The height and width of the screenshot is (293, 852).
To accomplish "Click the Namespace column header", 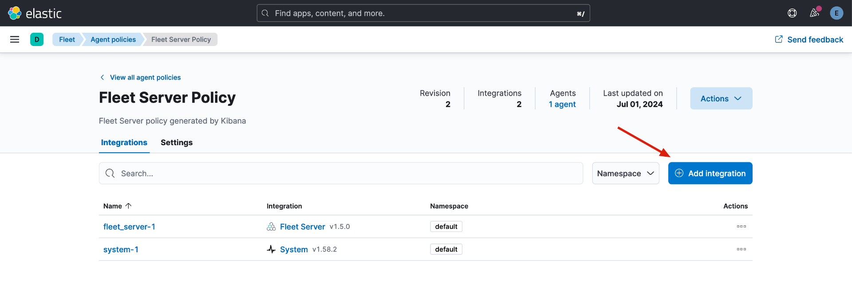I will [x=449, y=206].
